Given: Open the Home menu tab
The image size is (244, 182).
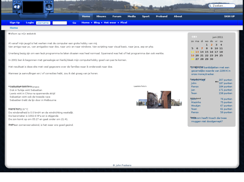Looking at the screenshot, I should (86, 16).
